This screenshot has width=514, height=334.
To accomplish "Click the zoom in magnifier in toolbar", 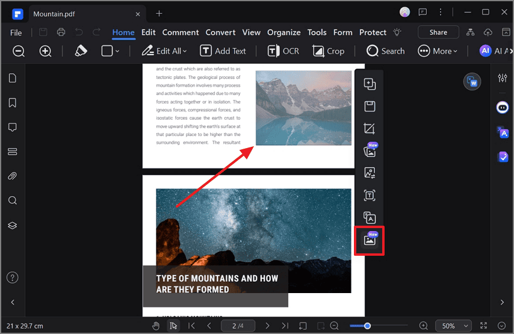I will pyautogui.click(x=45, y=51).
